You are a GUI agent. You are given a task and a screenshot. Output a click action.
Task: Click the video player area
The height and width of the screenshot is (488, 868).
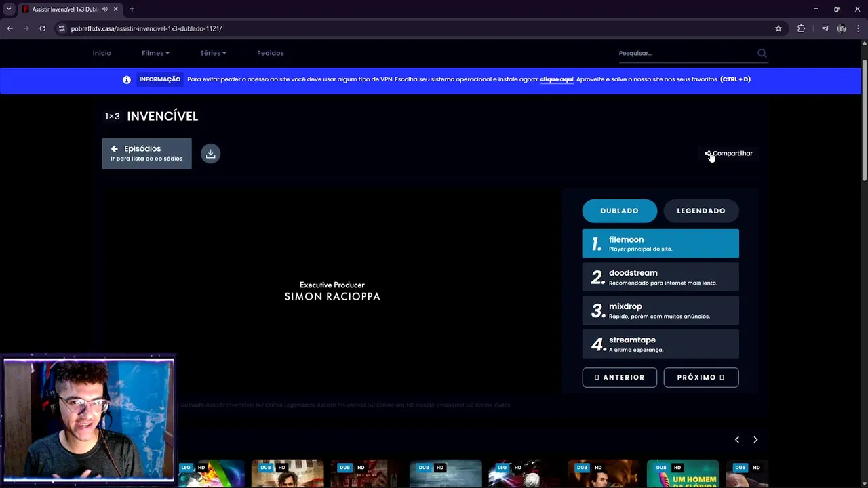[332, 290]
